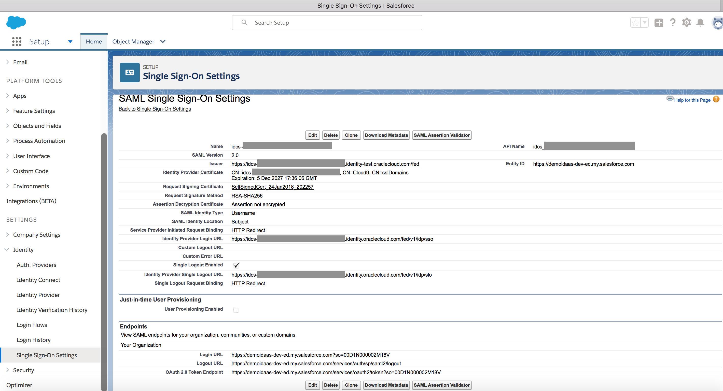Click the bottom Clone button

click(x=351, y=385)
